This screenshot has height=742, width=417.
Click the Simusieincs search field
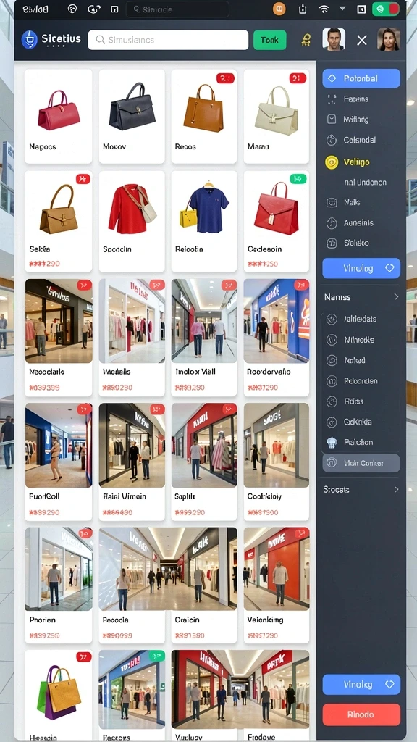coord(168,41)
